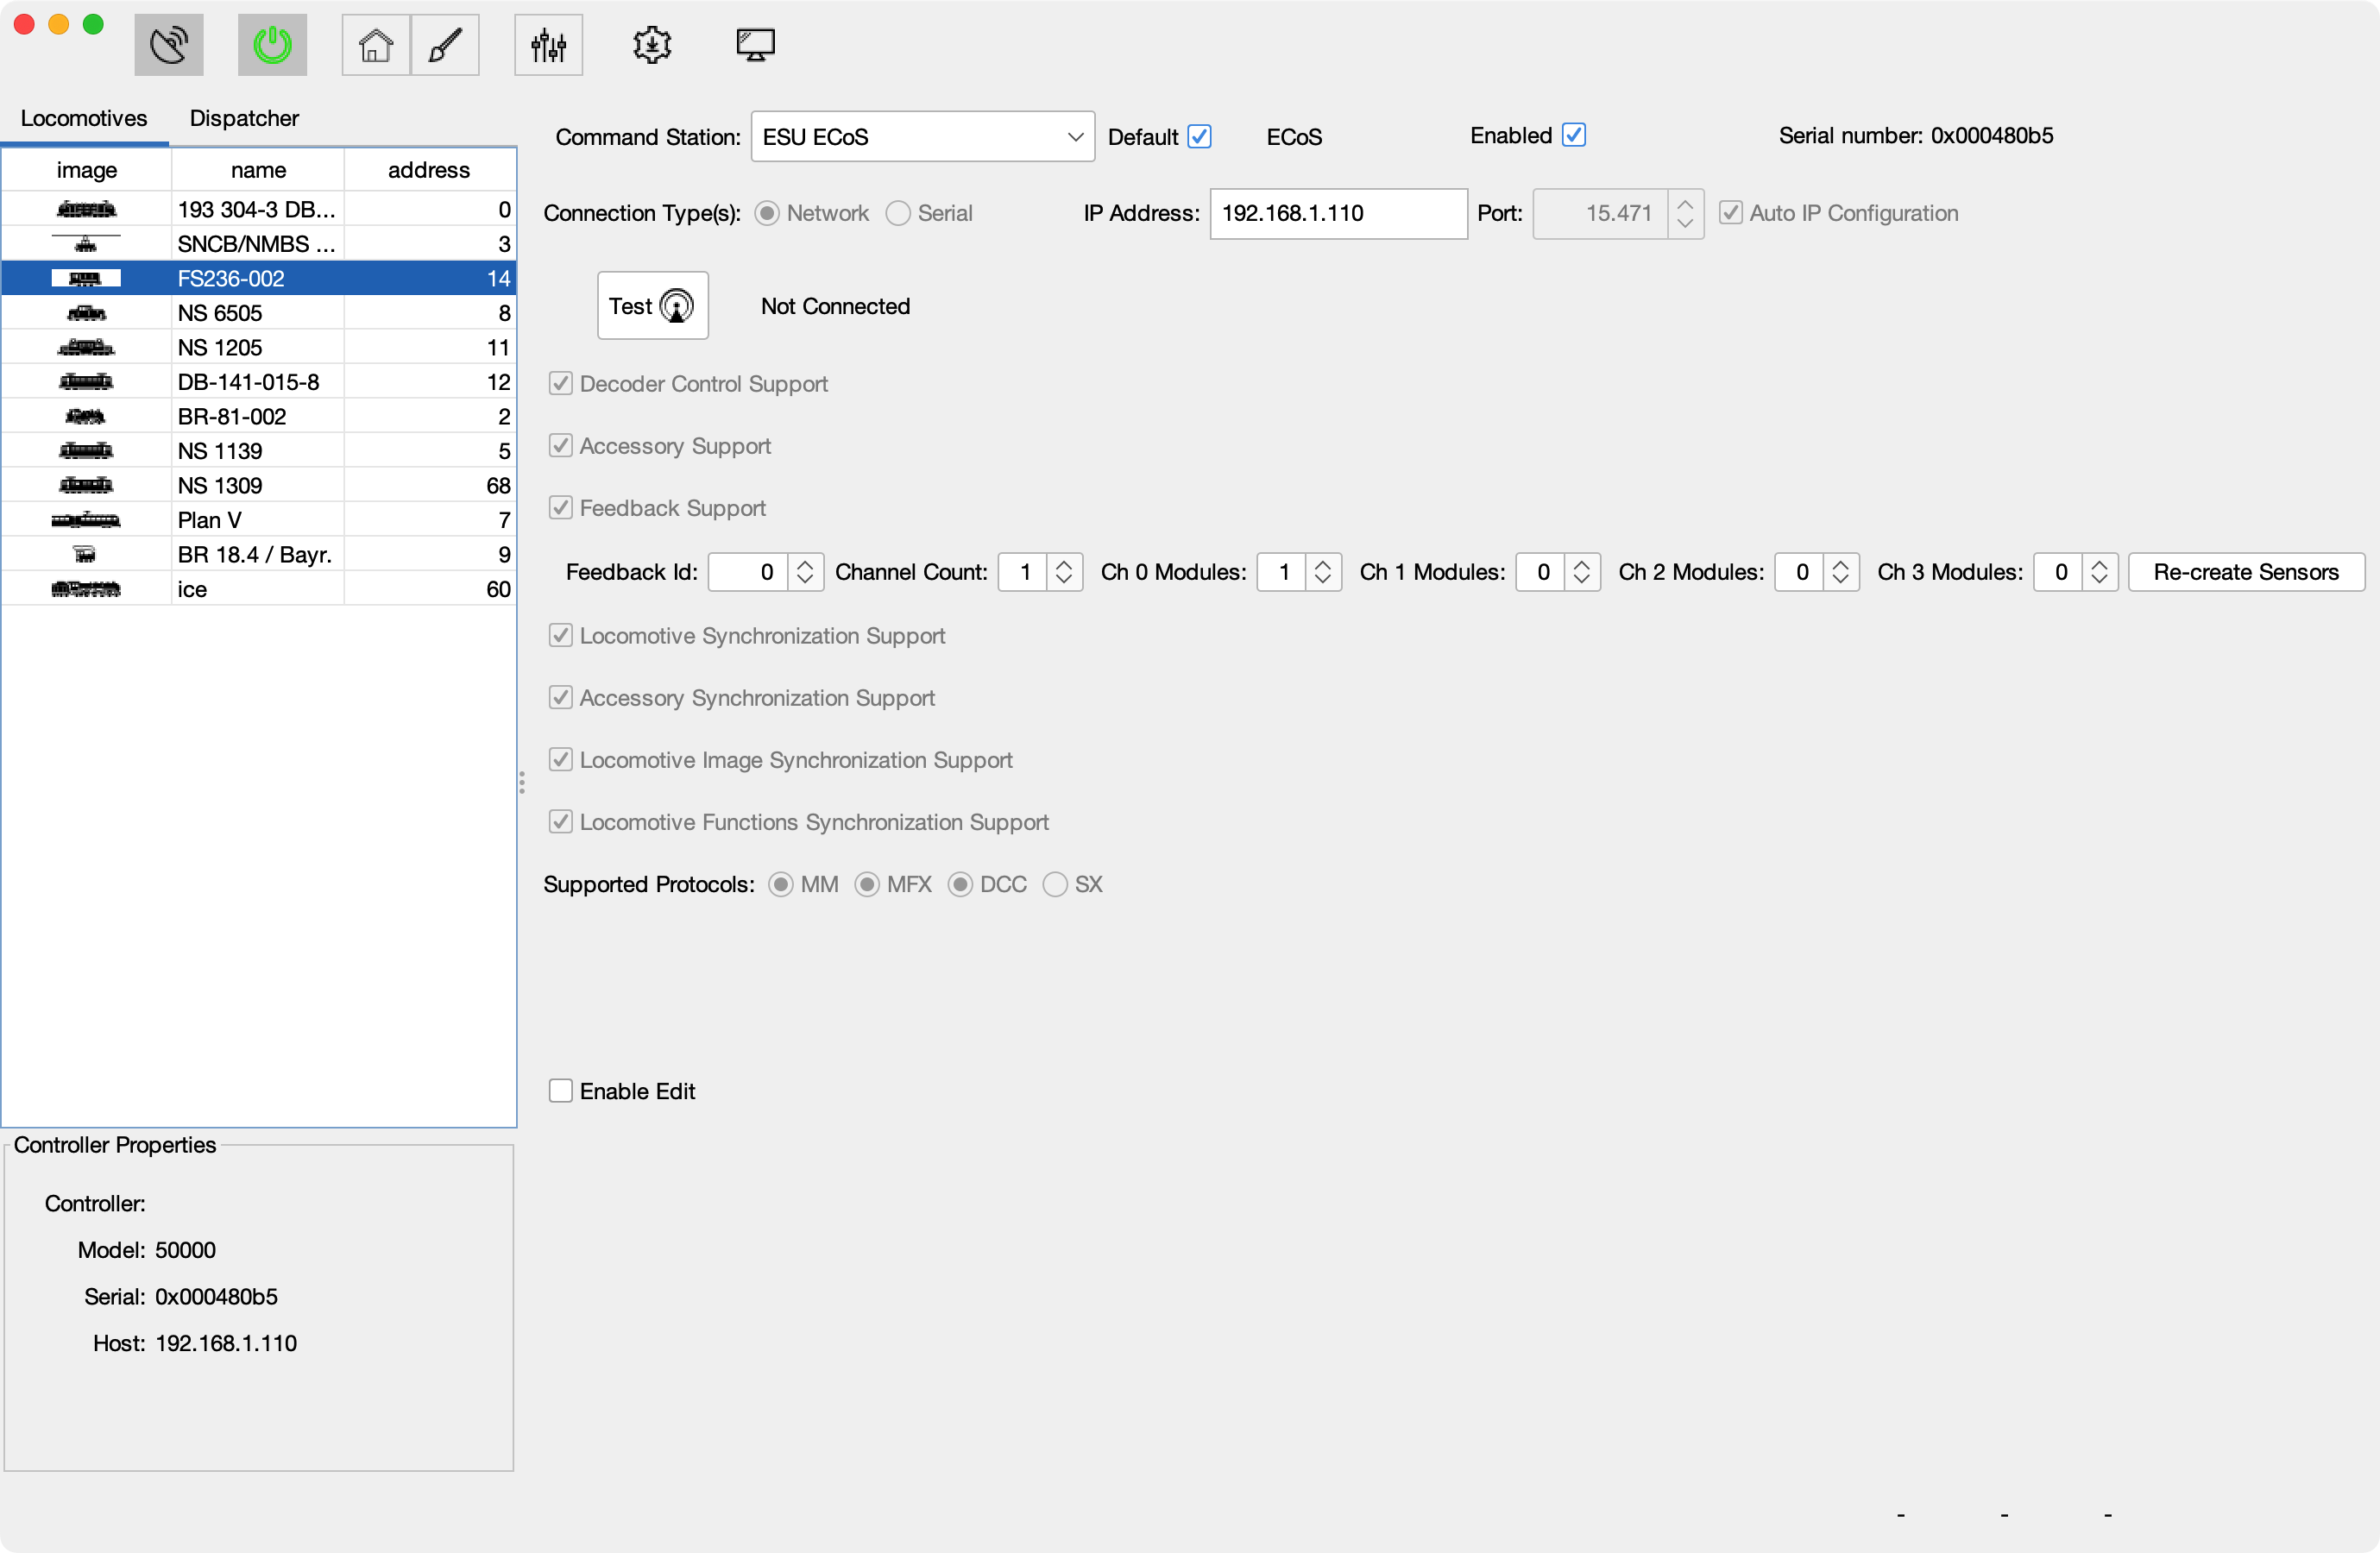Select the SX protocol radio button

click(x=1055, y=884)
